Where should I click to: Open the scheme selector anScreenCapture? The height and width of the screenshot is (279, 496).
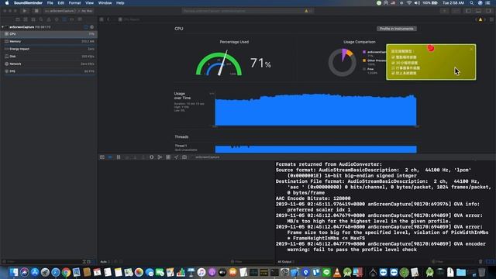point(60,11)
